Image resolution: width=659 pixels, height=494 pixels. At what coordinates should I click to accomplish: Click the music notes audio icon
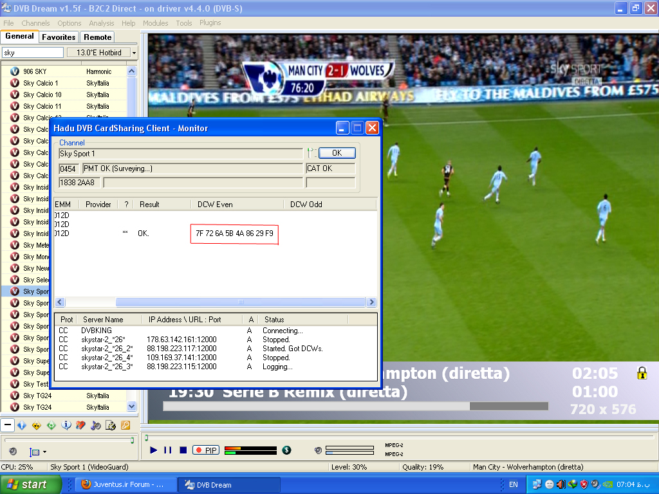tap(96, 426)
